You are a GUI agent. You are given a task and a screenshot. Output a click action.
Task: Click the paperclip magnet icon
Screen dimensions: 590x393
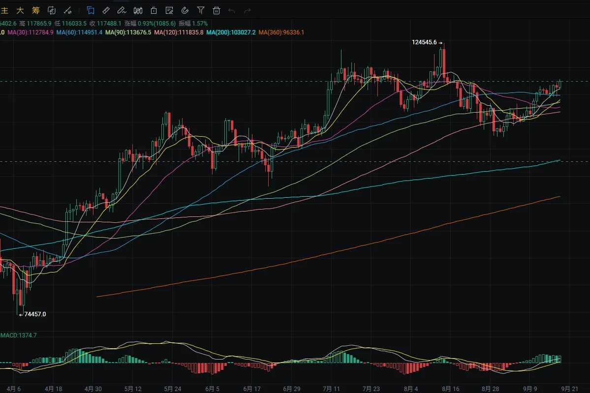click(185, 10)
